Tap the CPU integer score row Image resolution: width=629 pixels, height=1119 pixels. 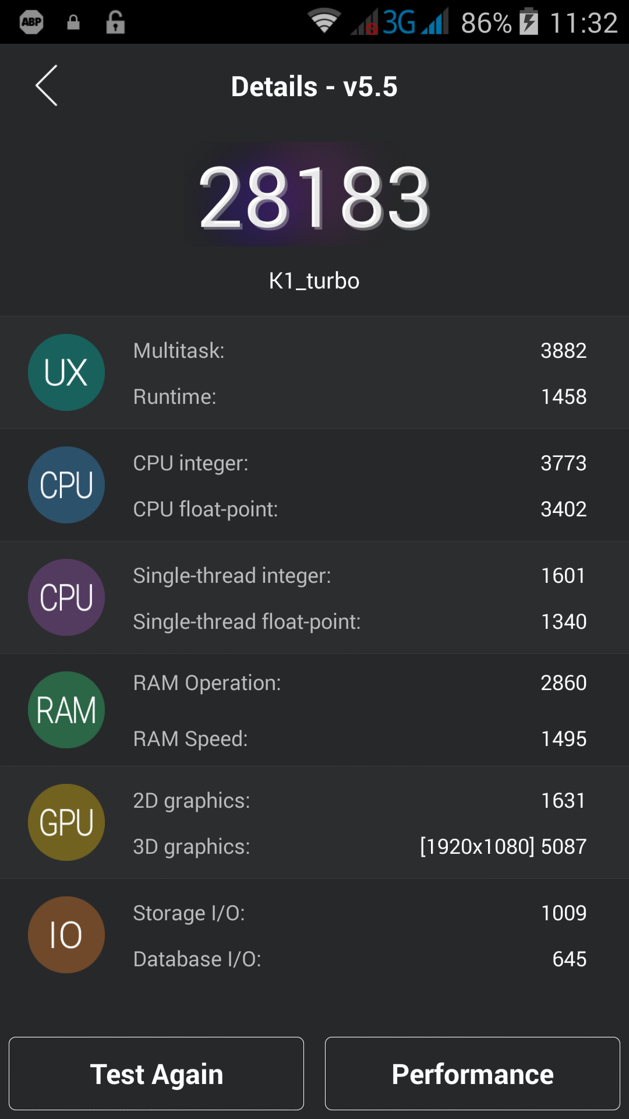point(359,463)
